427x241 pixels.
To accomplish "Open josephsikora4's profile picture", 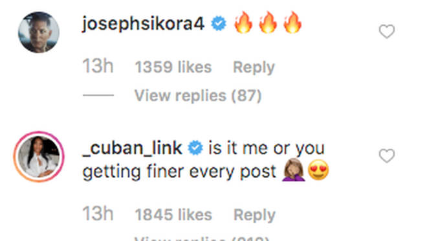I will click(39, 32).
